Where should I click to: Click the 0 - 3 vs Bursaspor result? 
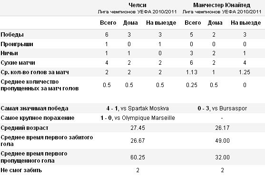pos(222,108)
